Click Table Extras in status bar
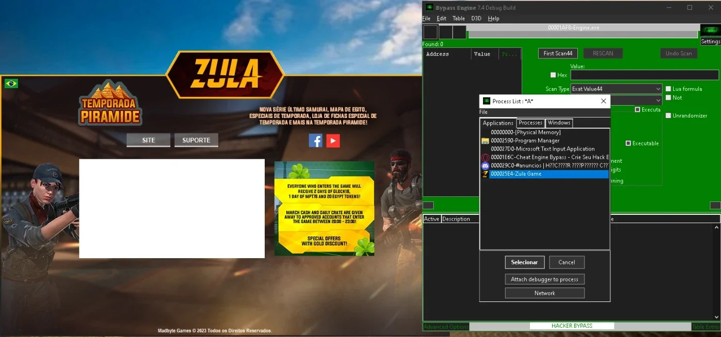 tap(706, 327)
